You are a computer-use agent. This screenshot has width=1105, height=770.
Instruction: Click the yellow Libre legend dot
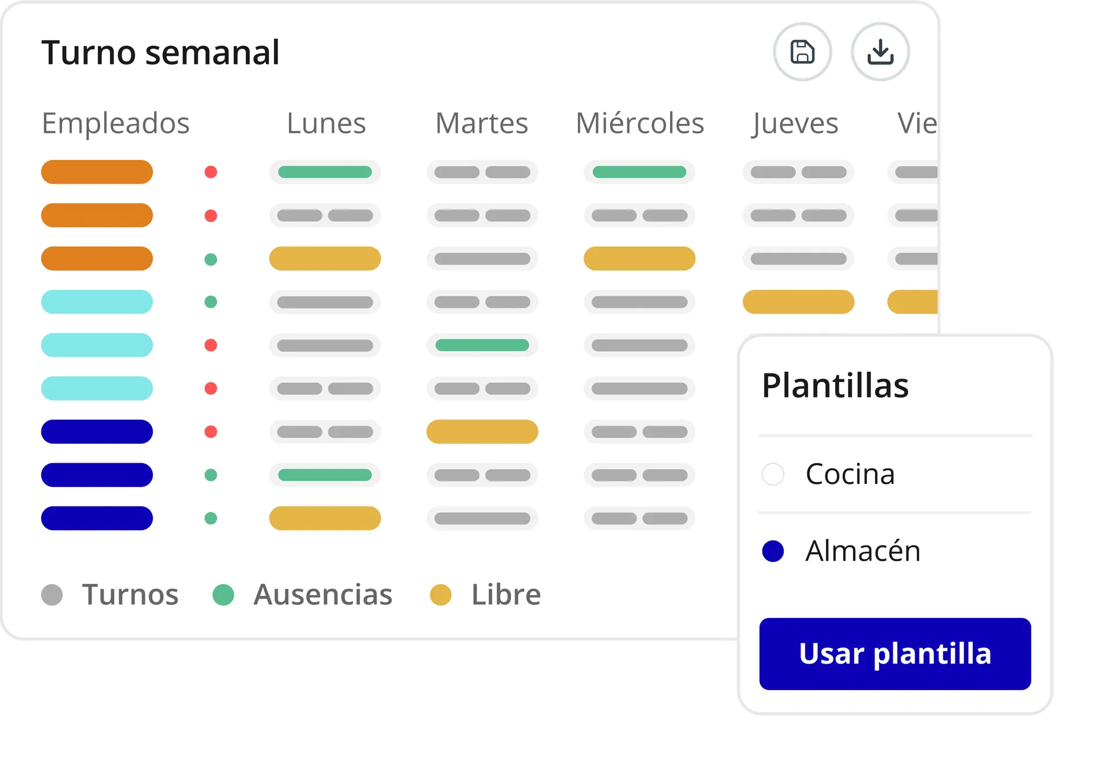click(441, 594)
